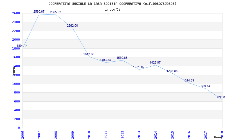Click the Importi subtitle
The height and width of the screenshot is (140, 225).
click(x=112, y=10)
